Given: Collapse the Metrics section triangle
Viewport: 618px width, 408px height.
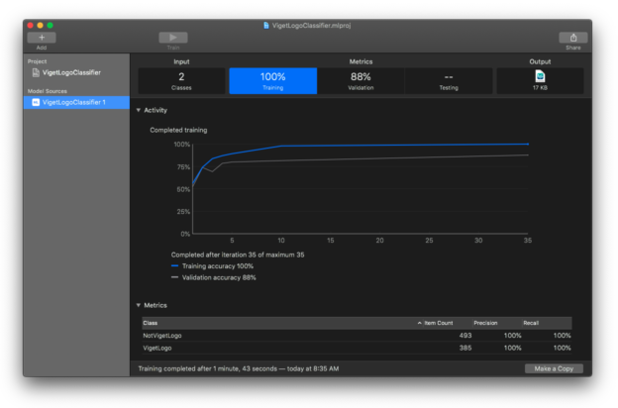Looking at the screenshot, I should click(139, 305).
